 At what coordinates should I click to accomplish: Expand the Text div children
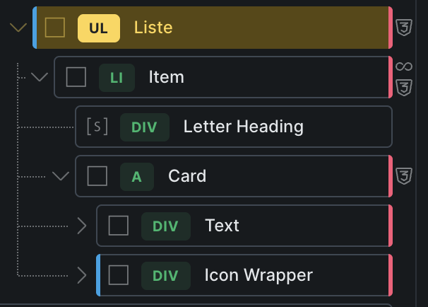tap(81, 226)
